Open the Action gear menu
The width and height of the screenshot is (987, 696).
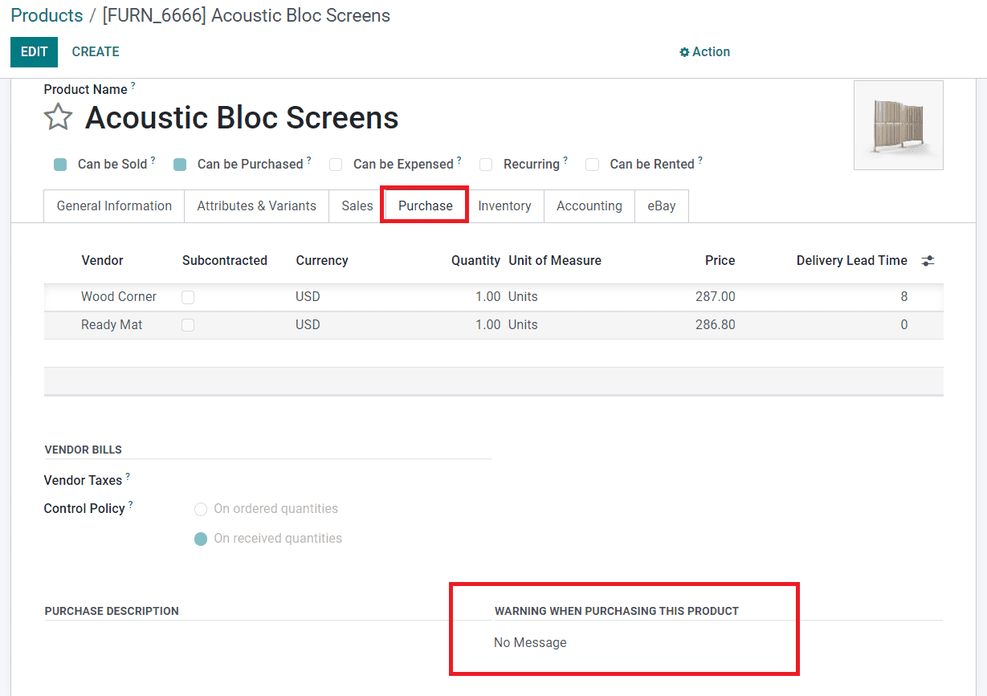point(704,51)
